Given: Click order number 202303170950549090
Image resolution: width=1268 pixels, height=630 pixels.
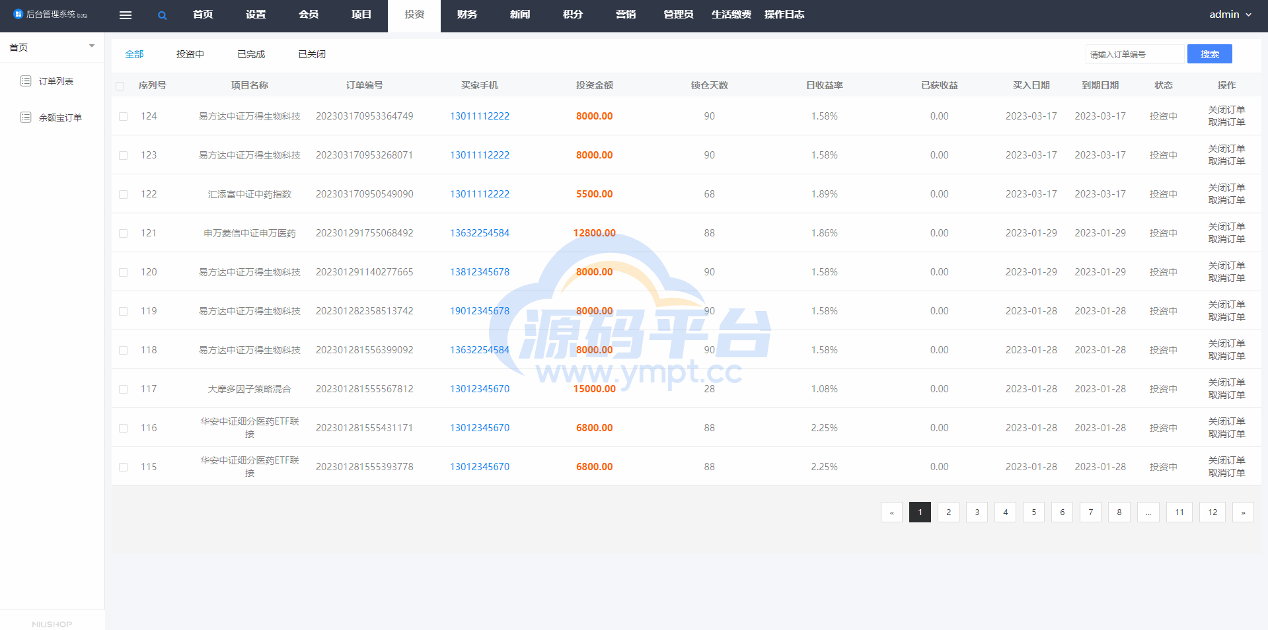Looking at the screenshot, I should (x=365, y=194).
